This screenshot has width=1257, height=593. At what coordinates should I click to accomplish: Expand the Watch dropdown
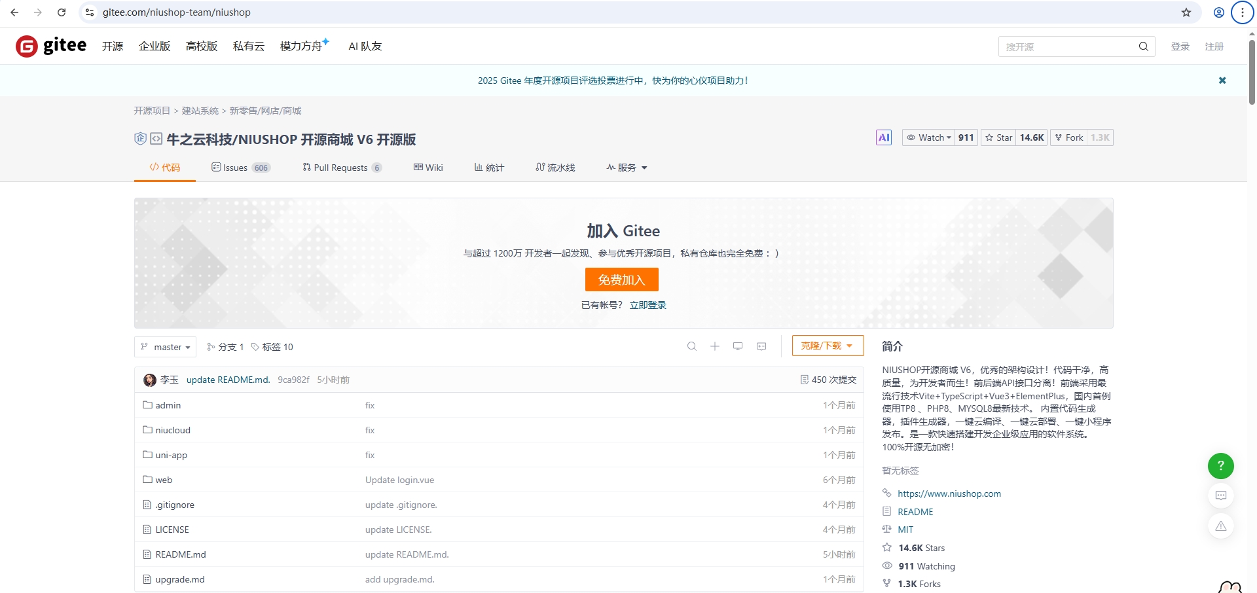tap(928, 137)
